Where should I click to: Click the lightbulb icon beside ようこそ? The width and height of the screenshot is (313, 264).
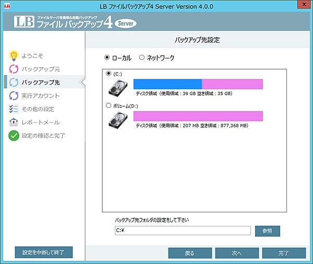click(14, 55)
